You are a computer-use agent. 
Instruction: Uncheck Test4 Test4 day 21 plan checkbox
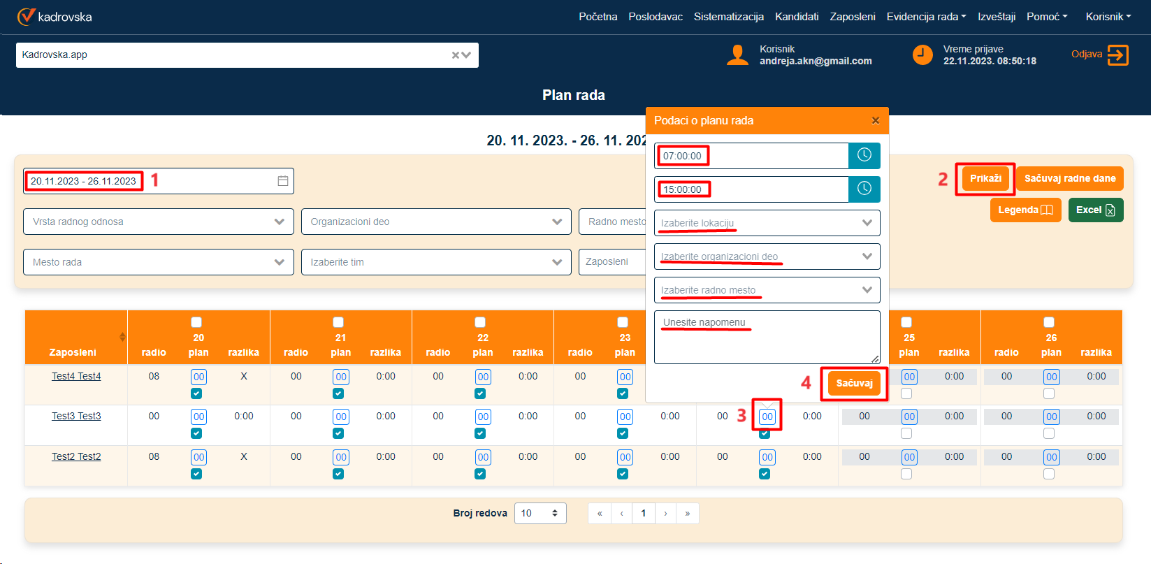338,393
